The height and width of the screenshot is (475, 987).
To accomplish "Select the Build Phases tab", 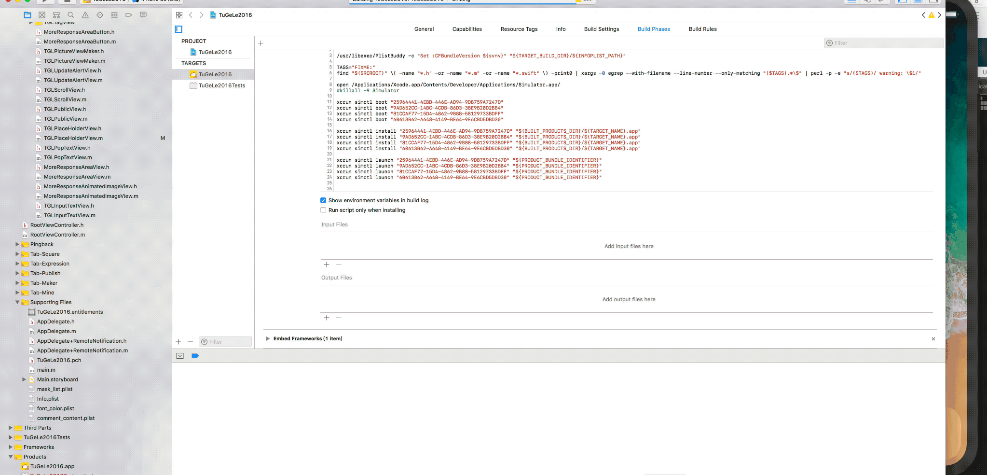I will pos(654,29).
